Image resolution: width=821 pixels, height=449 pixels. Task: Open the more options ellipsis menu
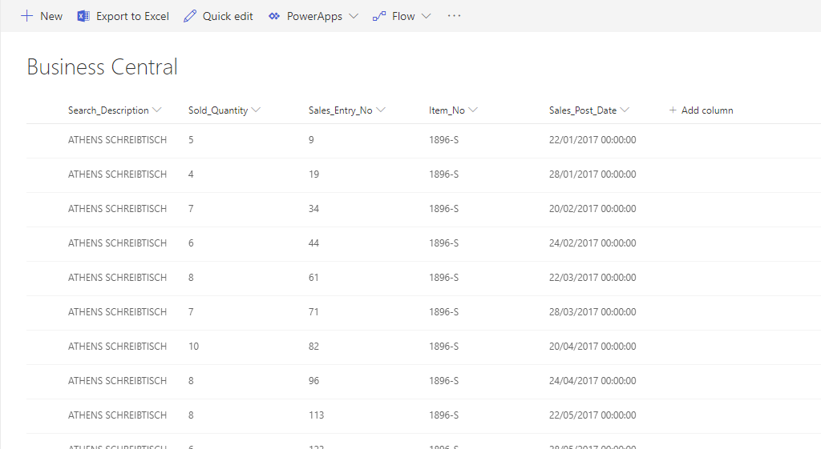click(x=455, y=16)
